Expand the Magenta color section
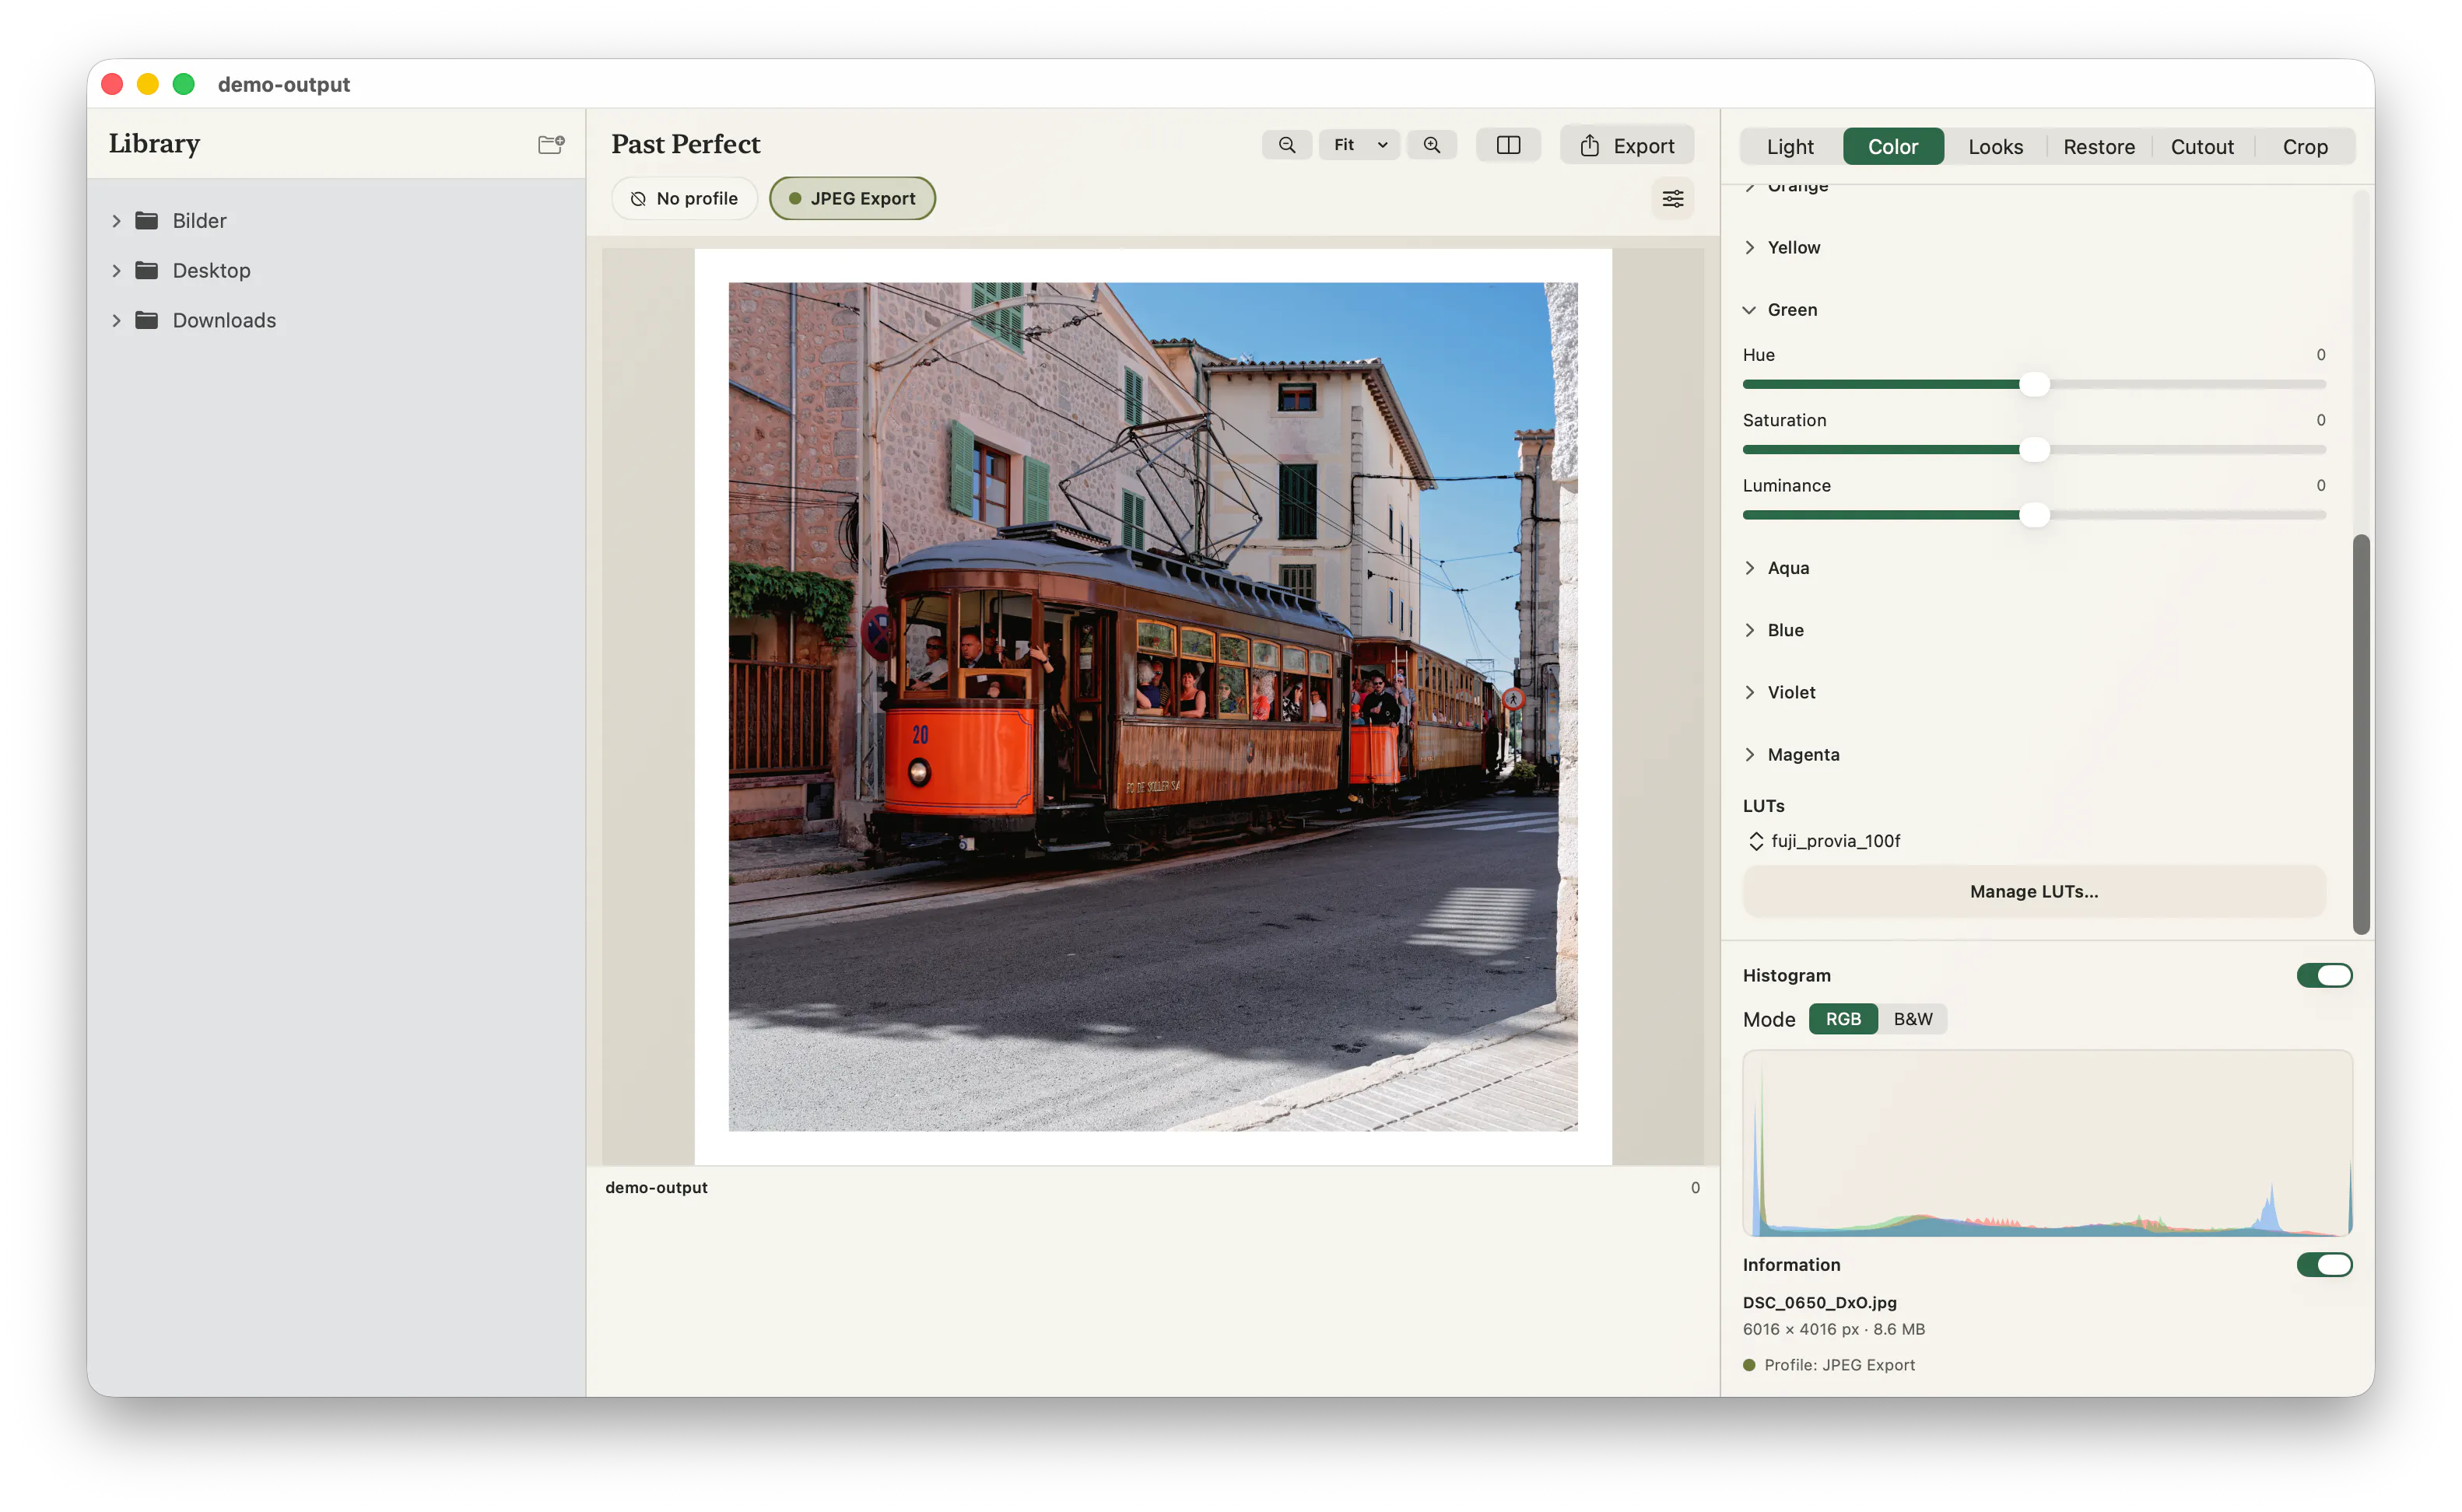 tap(1750, 755)
